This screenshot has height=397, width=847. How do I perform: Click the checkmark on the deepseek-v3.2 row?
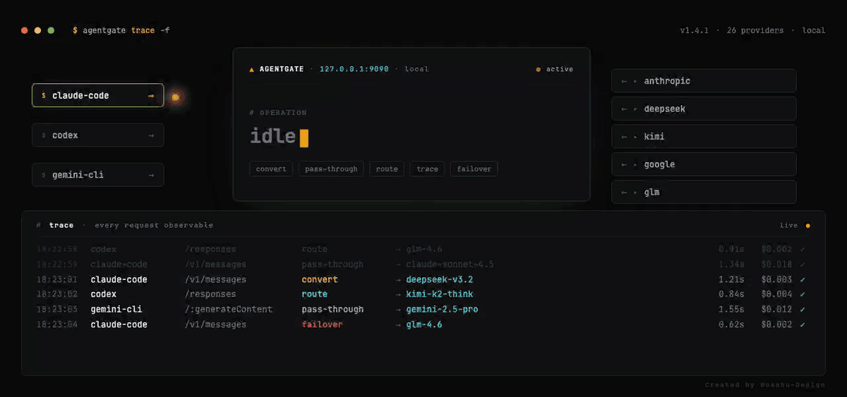point(803,280)
